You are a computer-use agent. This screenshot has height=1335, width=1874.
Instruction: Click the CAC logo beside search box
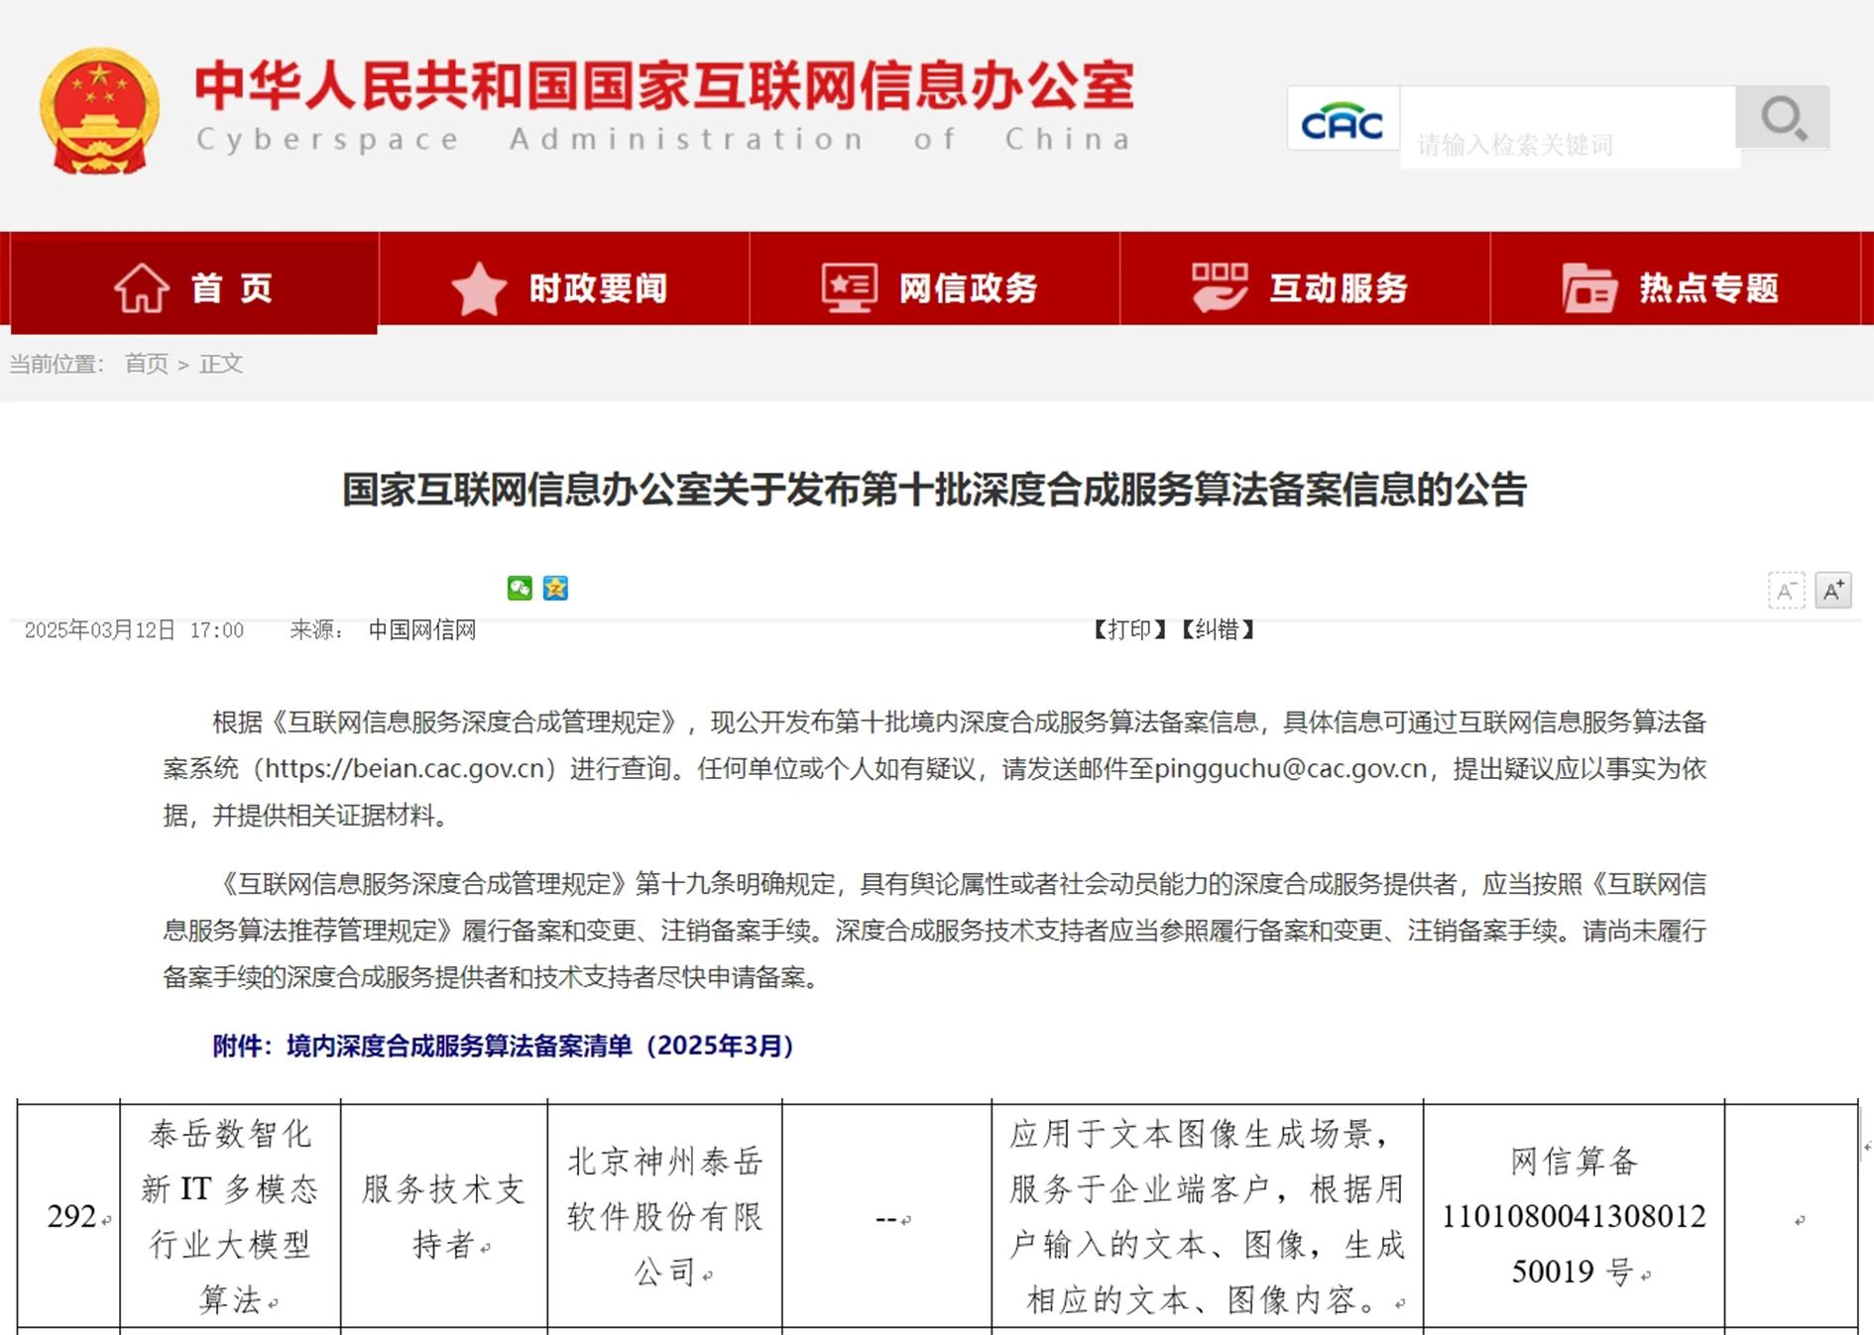coord(1343,122)
